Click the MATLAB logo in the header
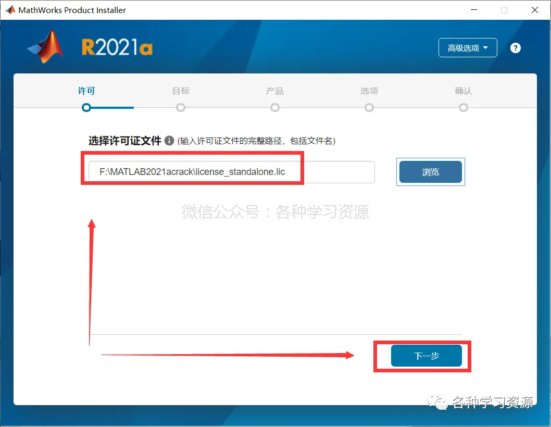This screenshot has width=551, height=427. point(46,47)
